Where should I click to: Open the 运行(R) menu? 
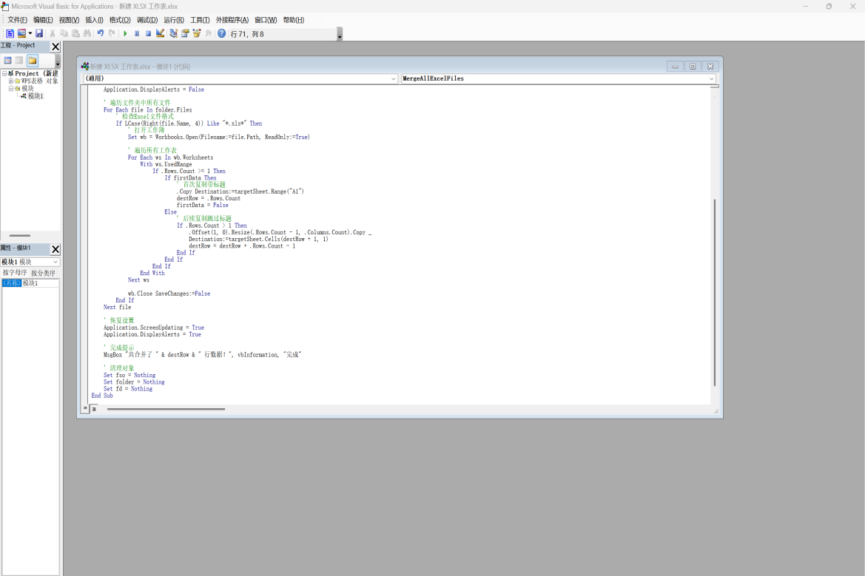coord(173,20)
